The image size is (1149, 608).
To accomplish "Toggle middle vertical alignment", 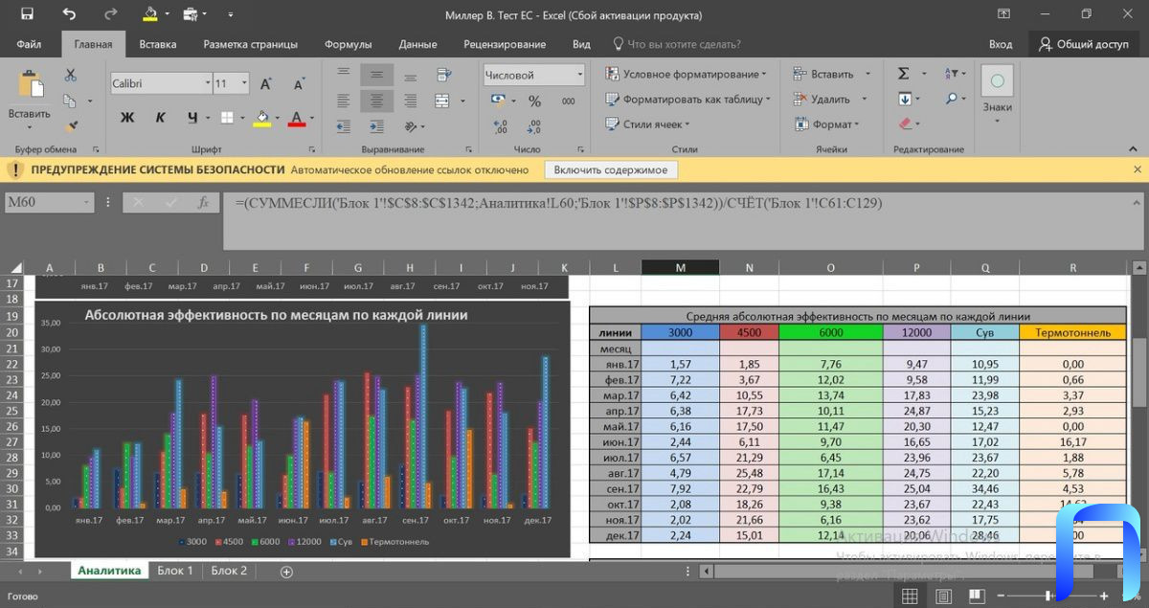I will click(377, 74).
